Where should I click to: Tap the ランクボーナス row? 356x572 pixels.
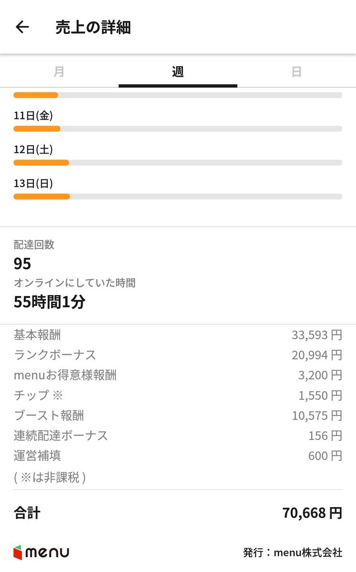(178, 355)
